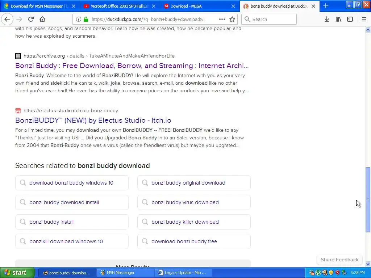Open MSN Messenger tray icon with red X

pyautogui.click(x=312, y=273)
